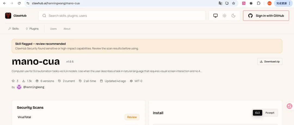Click the mano-cua skill title
Image resolution: width=294 pixels, height=125 pixels.
click(36, 62)
